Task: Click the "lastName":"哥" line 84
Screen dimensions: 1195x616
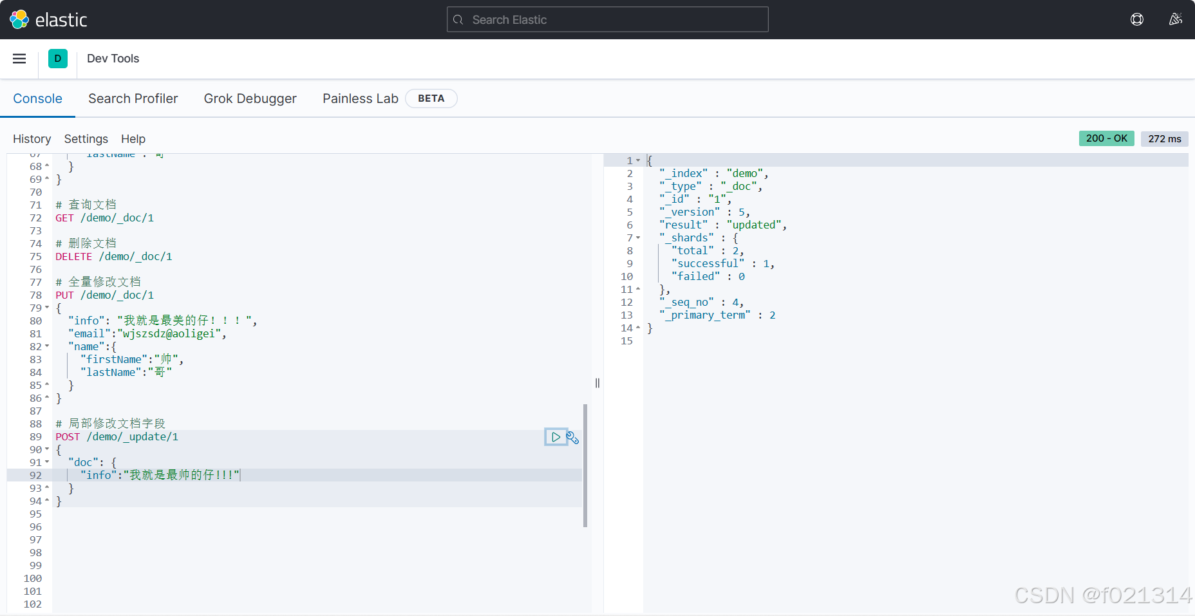Action: [x=126, y=373]
